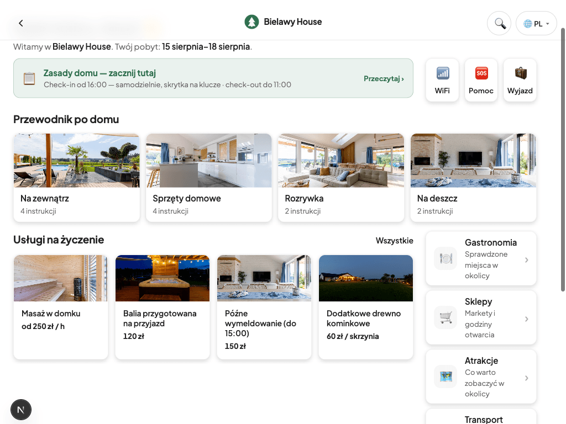
Task: Open the WiFi quick tile
Action: point(442,80)
